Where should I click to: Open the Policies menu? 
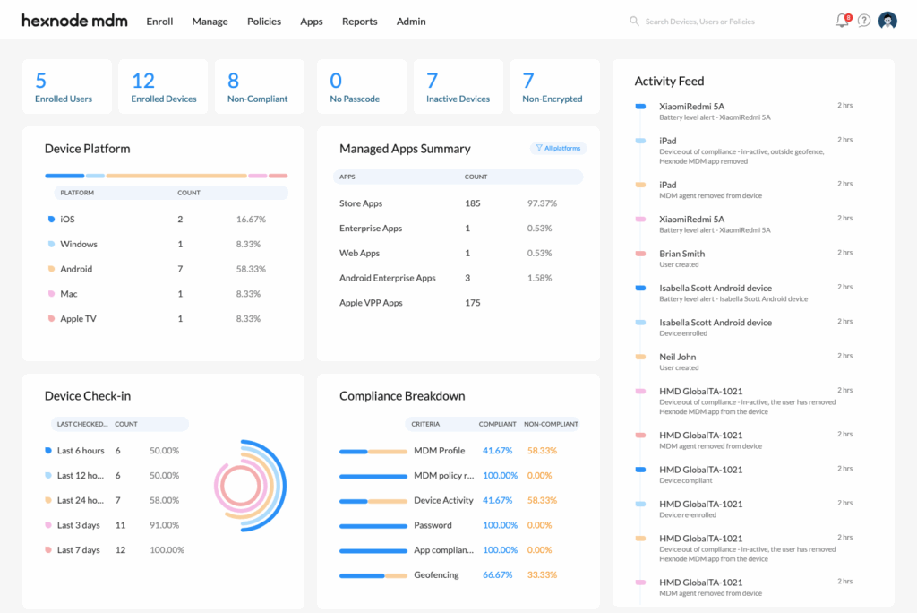click(264, 22)
